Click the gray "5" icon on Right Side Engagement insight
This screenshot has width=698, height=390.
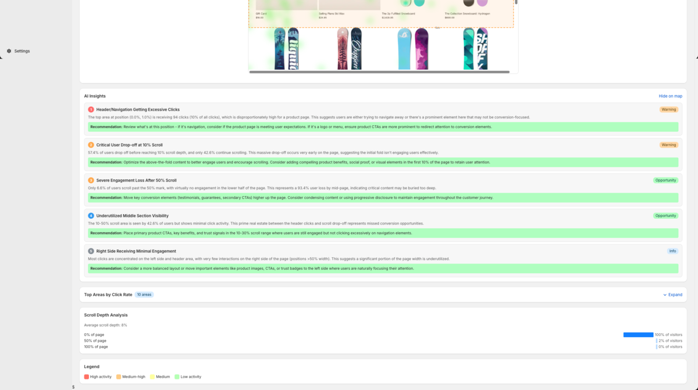90,251
